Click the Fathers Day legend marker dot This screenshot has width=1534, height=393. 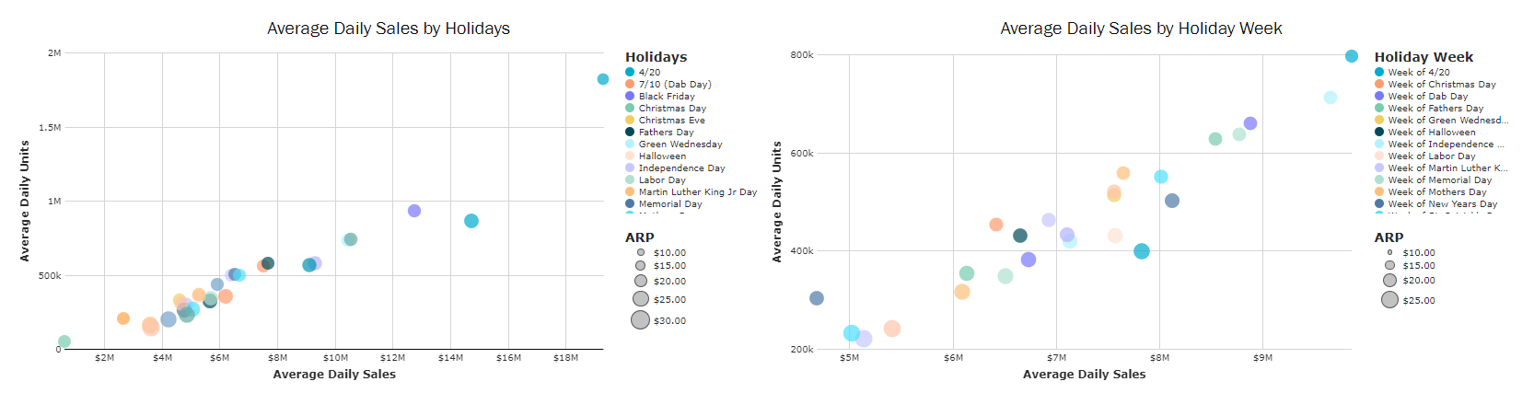pos(630,132)
